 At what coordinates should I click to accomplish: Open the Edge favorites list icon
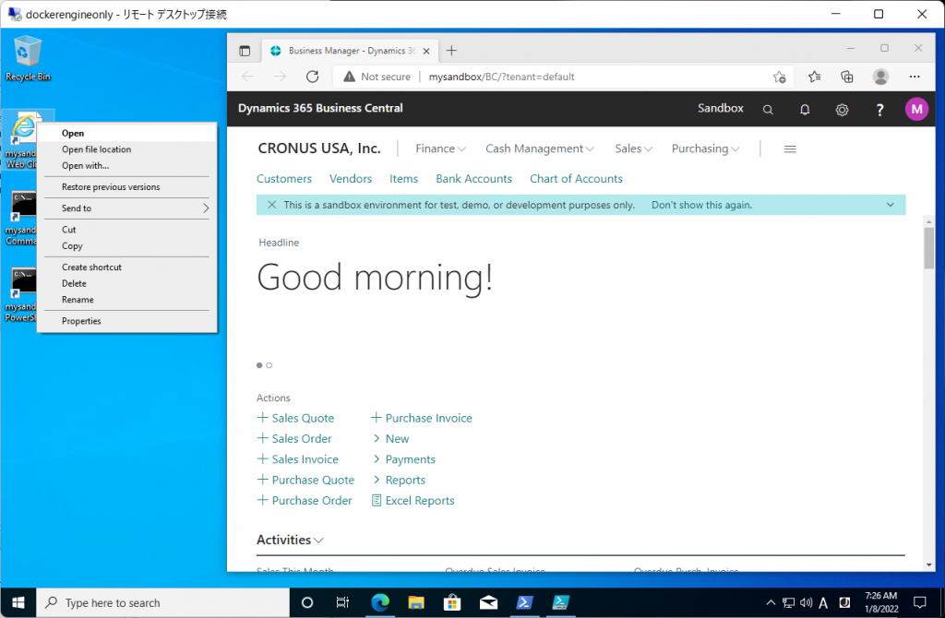[x=814, y=77]
